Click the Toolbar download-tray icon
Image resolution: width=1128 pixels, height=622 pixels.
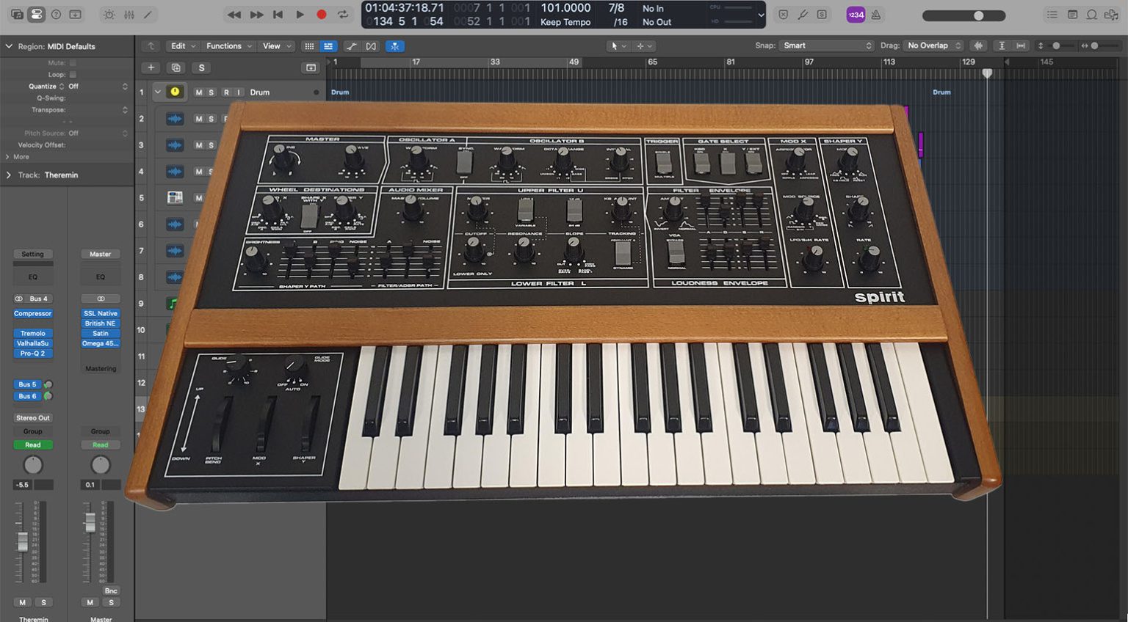(x=75, y=15)
